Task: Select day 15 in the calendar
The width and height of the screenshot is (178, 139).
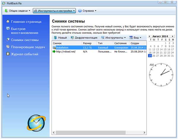Action: pos(165,50)
